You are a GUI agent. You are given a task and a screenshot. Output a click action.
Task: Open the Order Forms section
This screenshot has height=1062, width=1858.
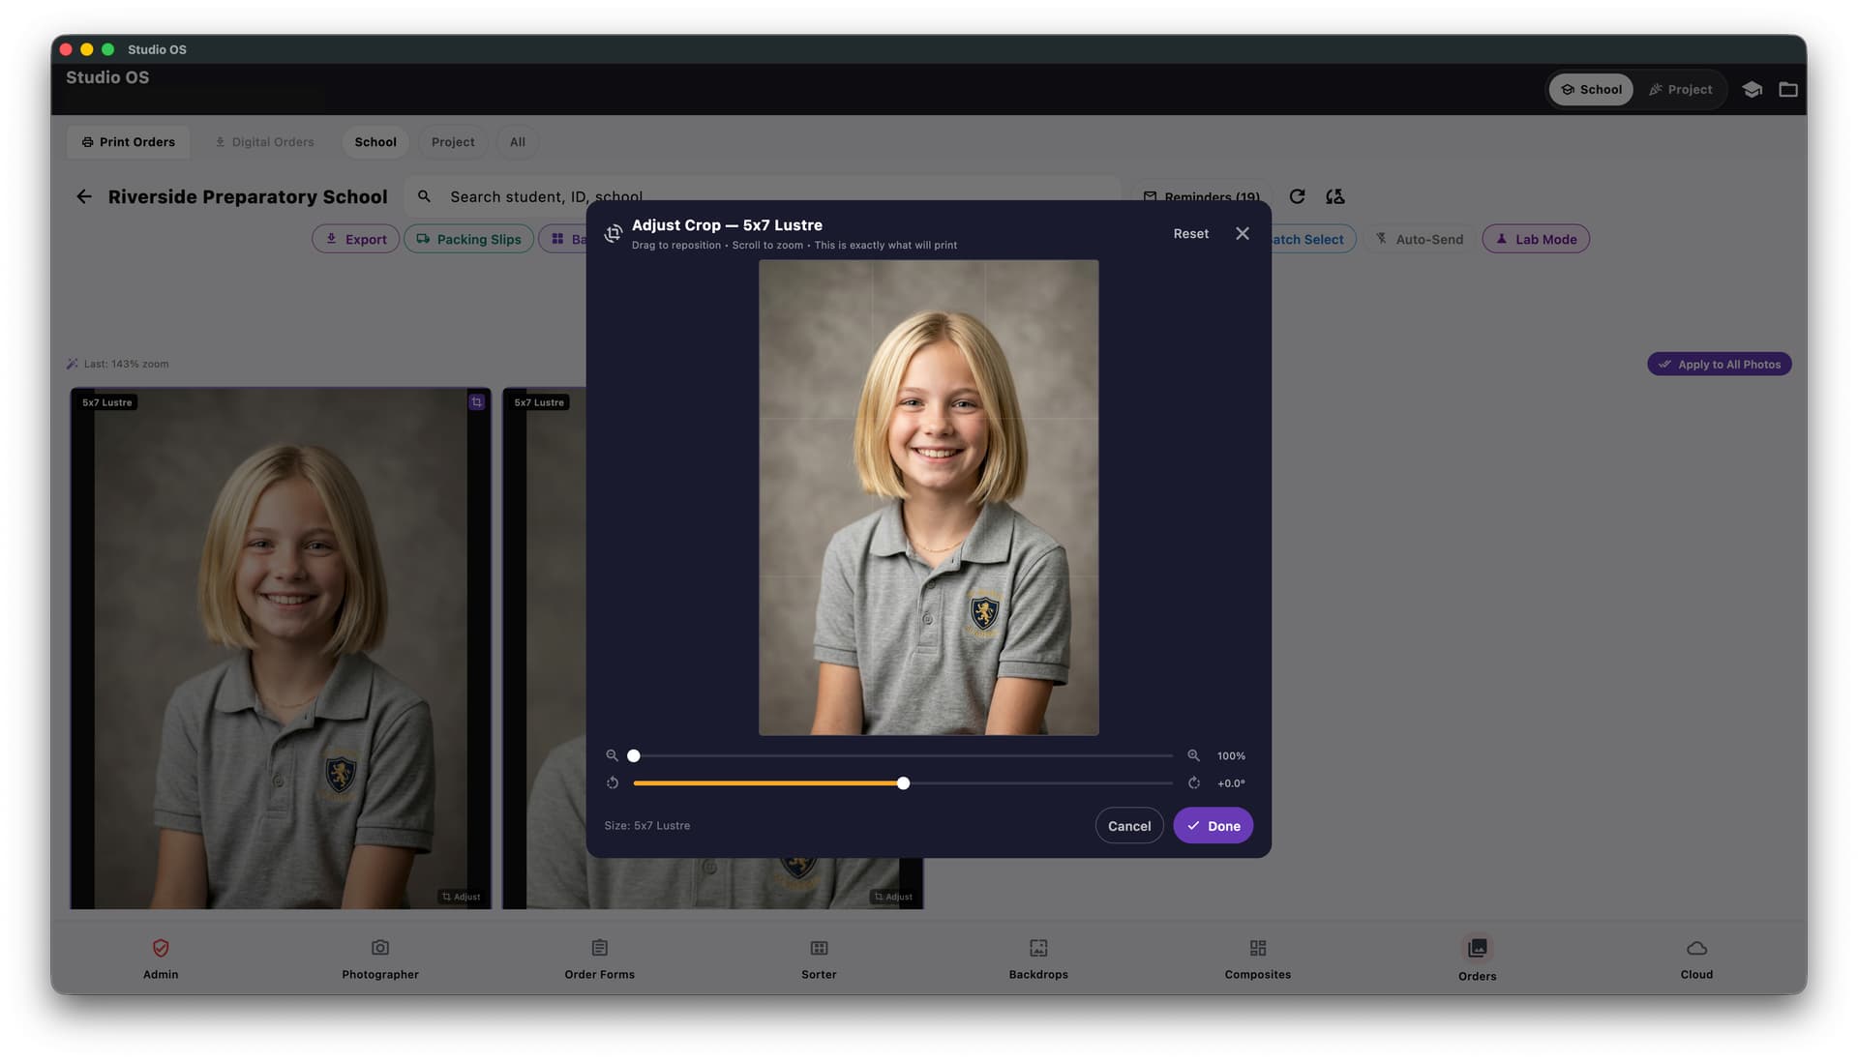pos(599,959)
